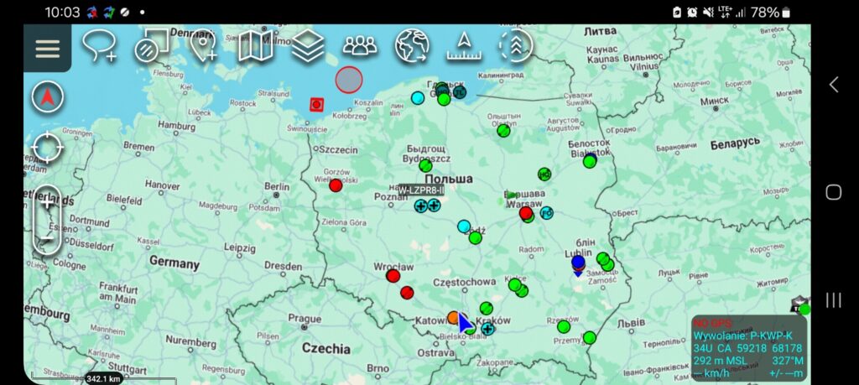Zoom in with the plus button

[47, 202]
